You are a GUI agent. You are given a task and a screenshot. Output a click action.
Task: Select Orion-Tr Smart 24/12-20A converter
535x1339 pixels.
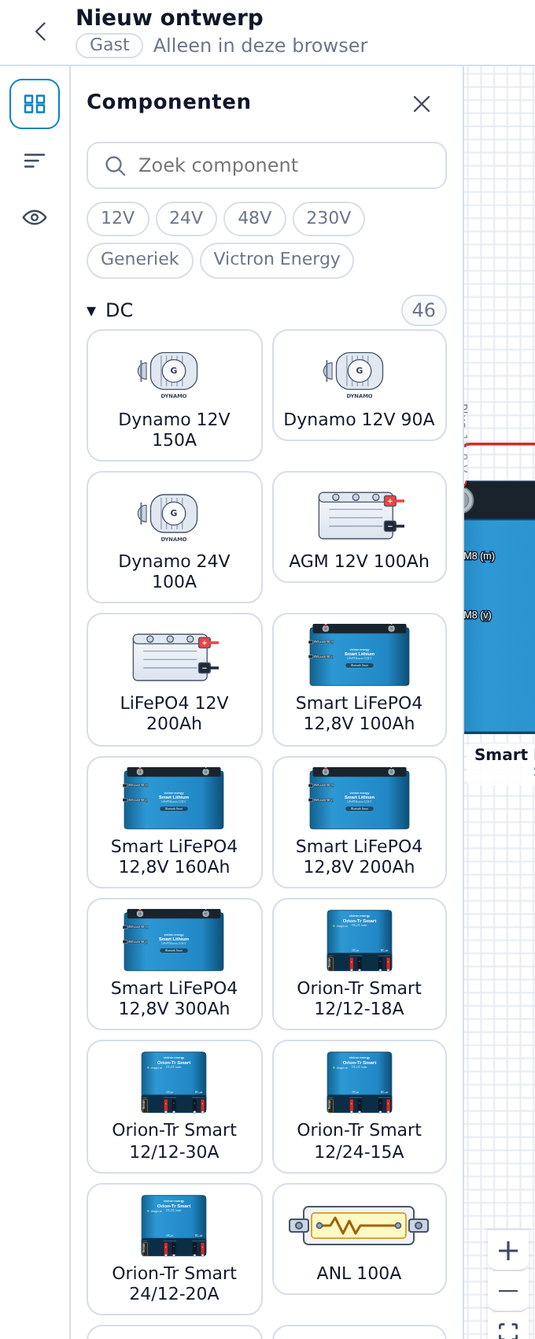[175, 1249]
